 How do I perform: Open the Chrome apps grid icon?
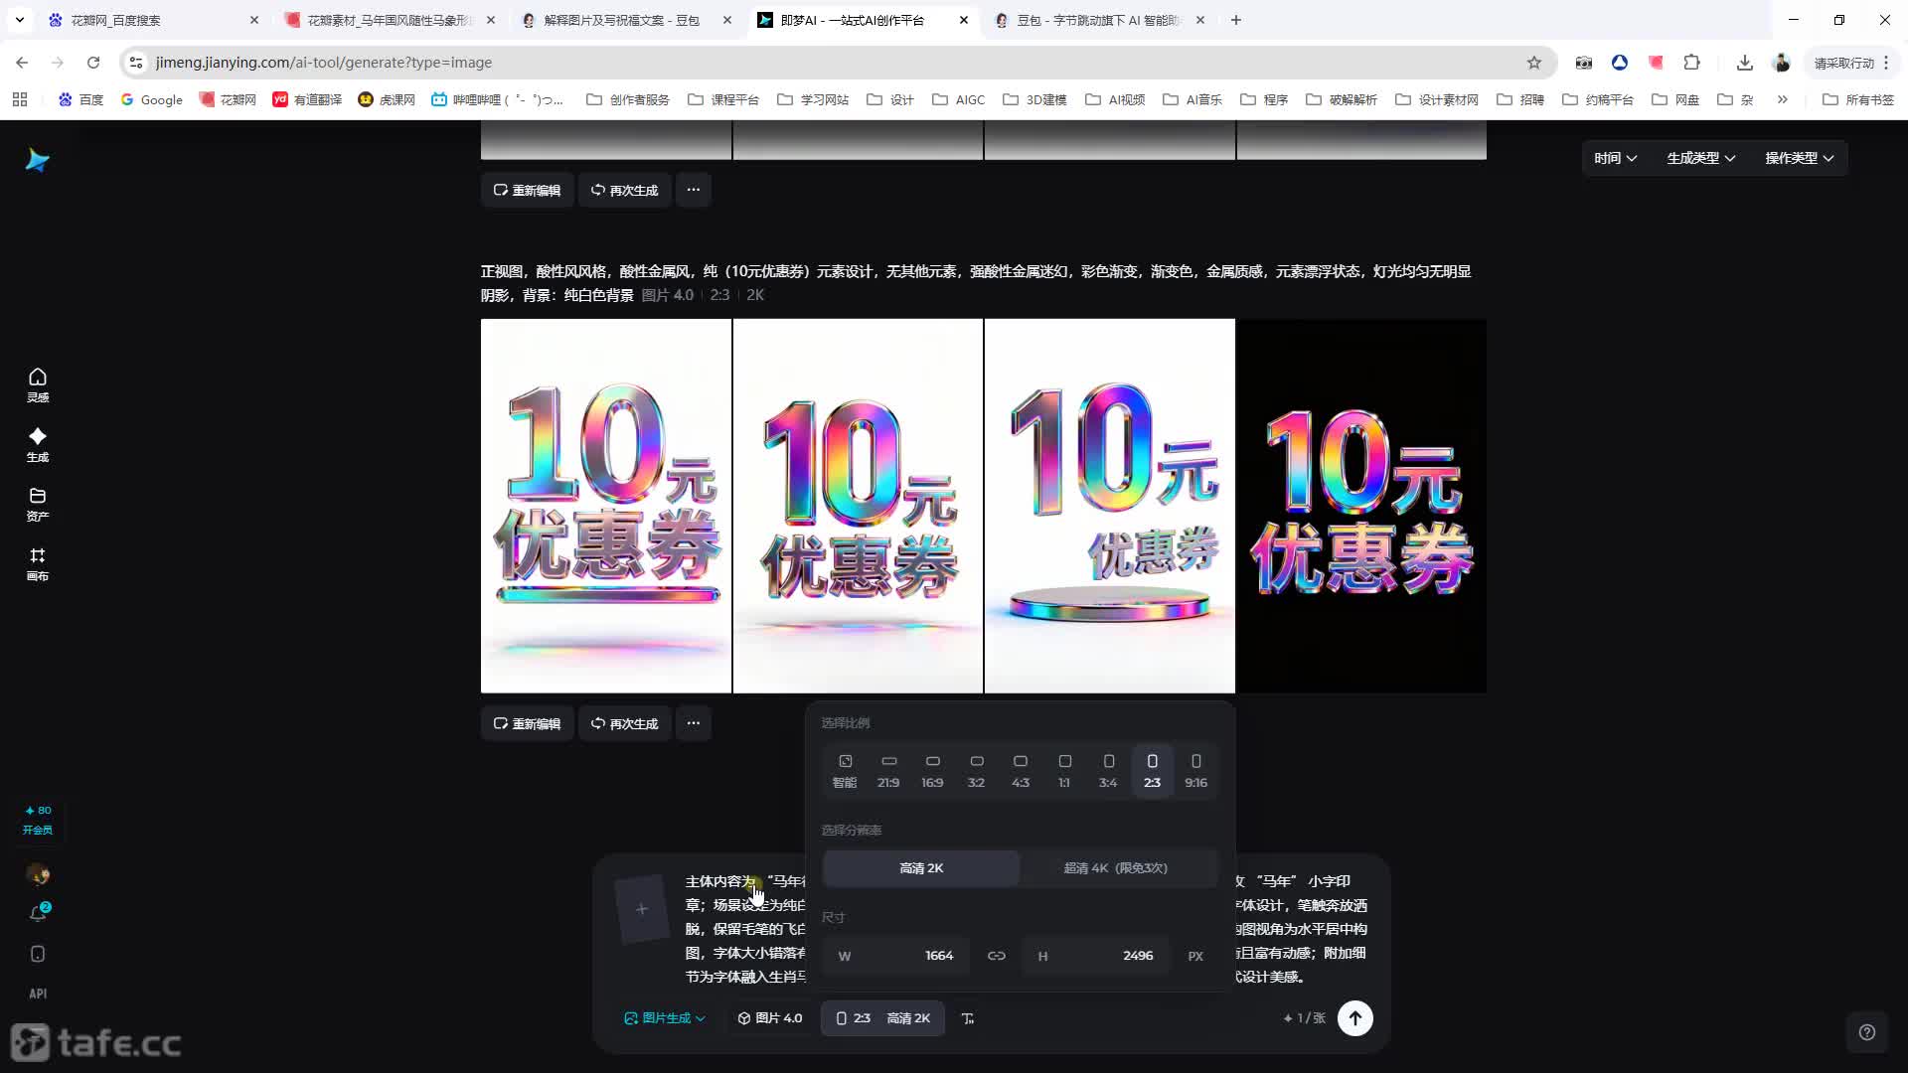20,99
